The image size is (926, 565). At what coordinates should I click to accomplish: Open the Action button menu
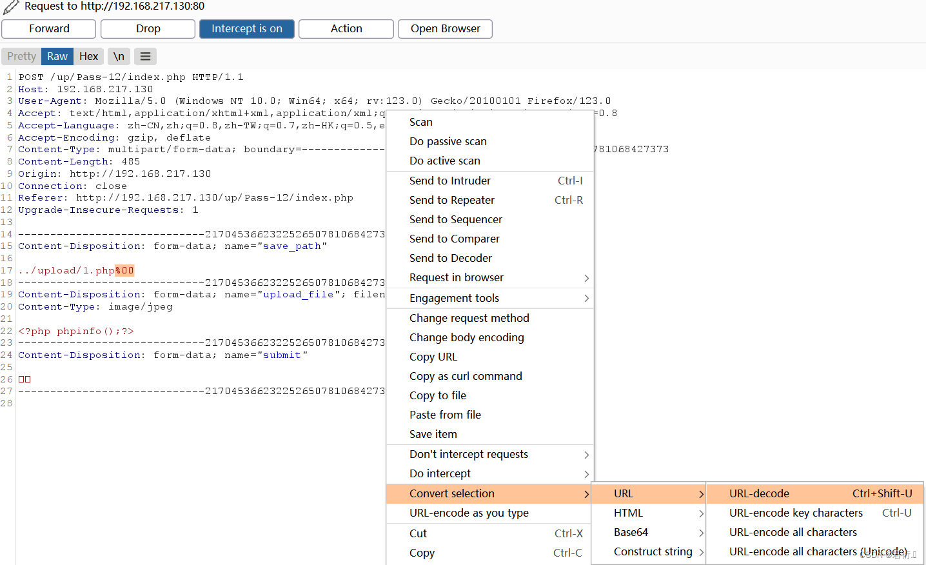[346, 29]
